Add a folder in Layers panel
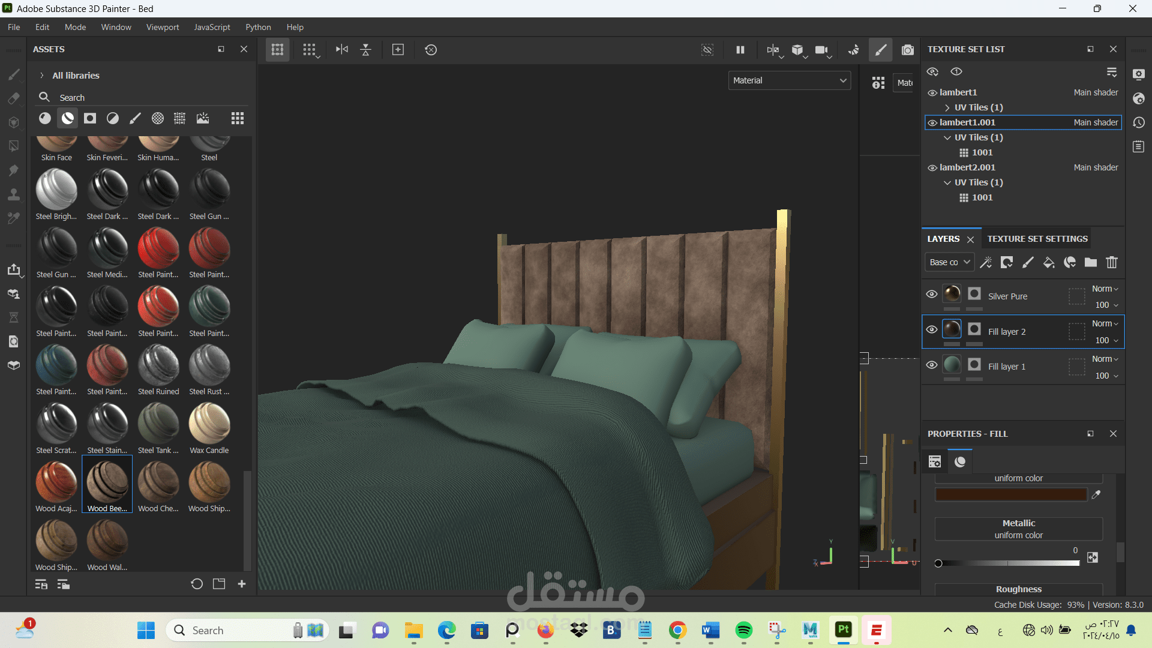Image resolution: width=1152 pixels, height=648 pixels. pos(1091,262)
